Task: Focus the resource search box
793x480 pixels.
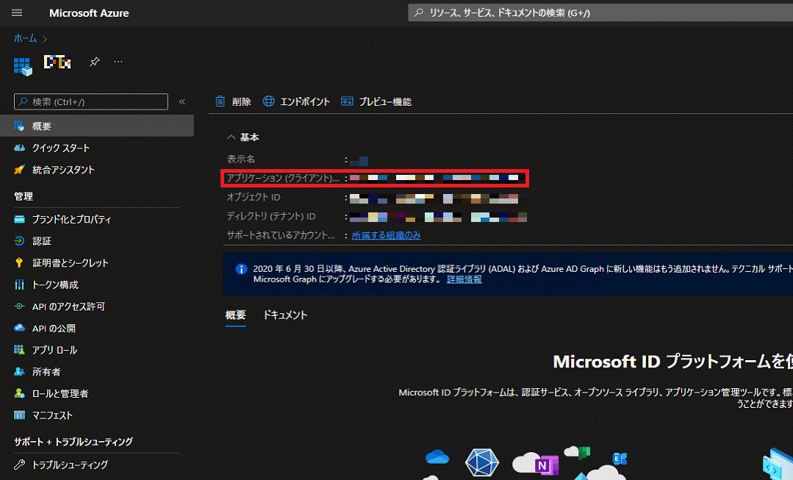Action: point(600,12)
